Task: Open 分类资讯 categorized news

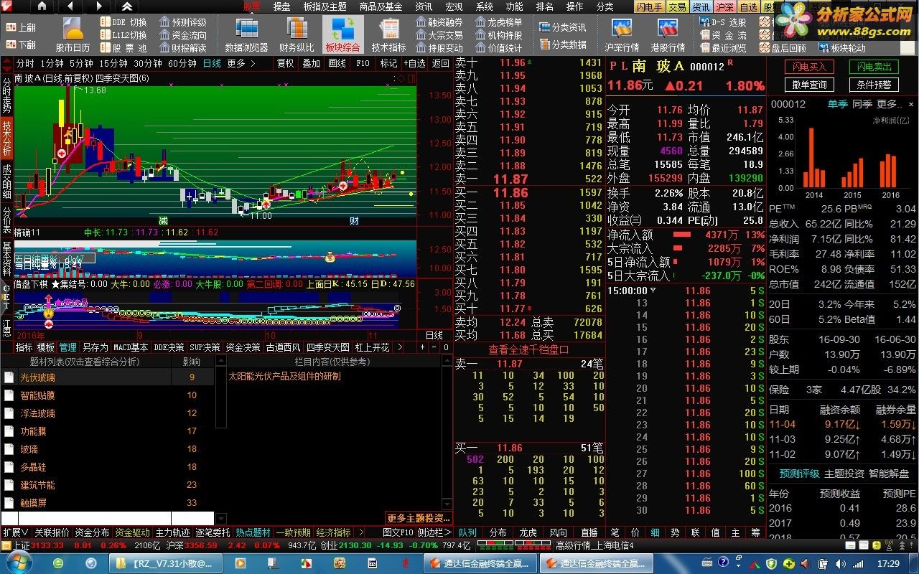Action: (x=563, y=27)
